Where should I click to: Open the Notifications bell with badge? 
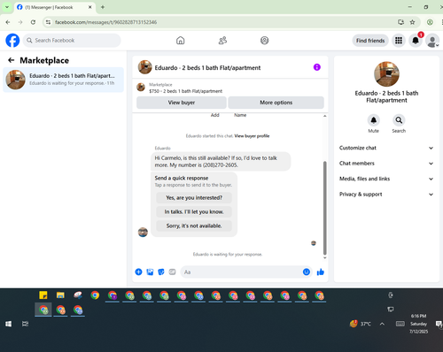(x=416, y=41)
